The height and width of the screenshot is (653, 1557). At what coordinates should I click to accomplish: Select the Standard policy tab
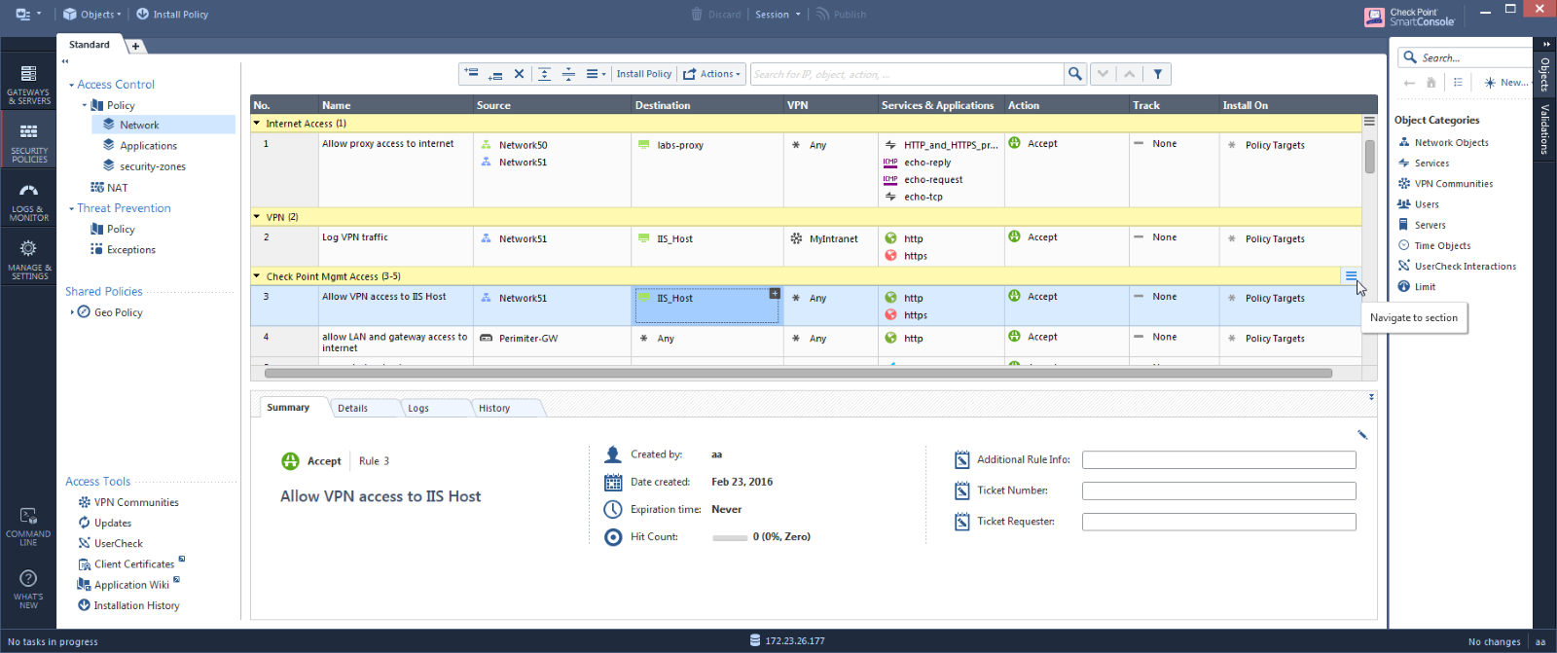[x=90, y=45]
